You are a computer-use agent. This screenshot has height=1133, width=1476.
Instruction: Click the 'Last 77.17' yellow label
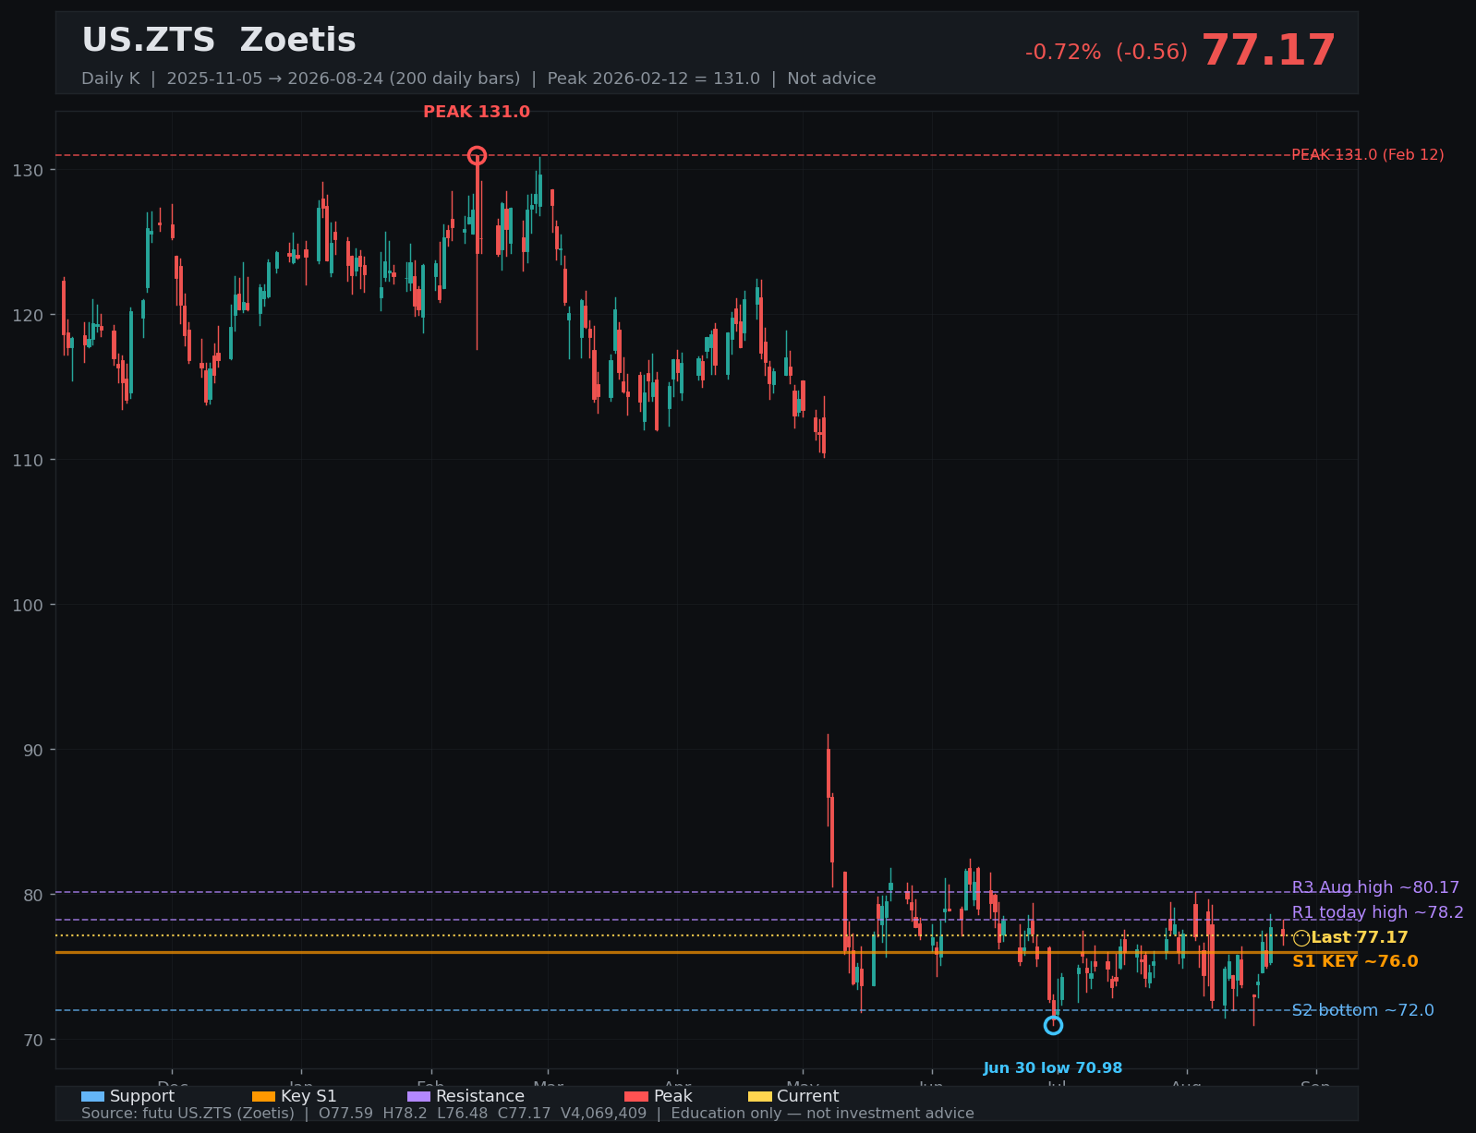pos(1360,938)
